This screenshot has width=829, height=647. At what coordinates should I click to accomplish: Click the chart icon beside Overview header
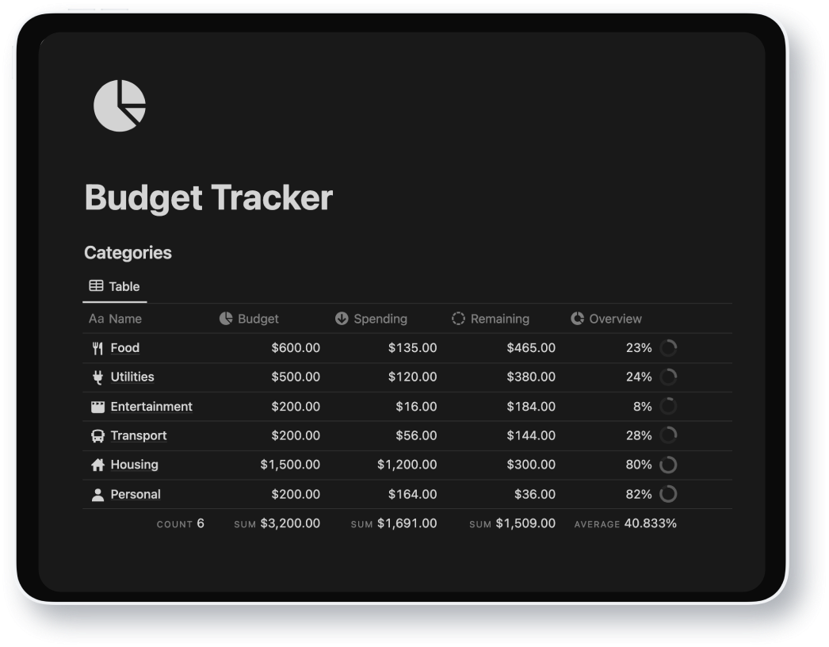tap(577, 319)
